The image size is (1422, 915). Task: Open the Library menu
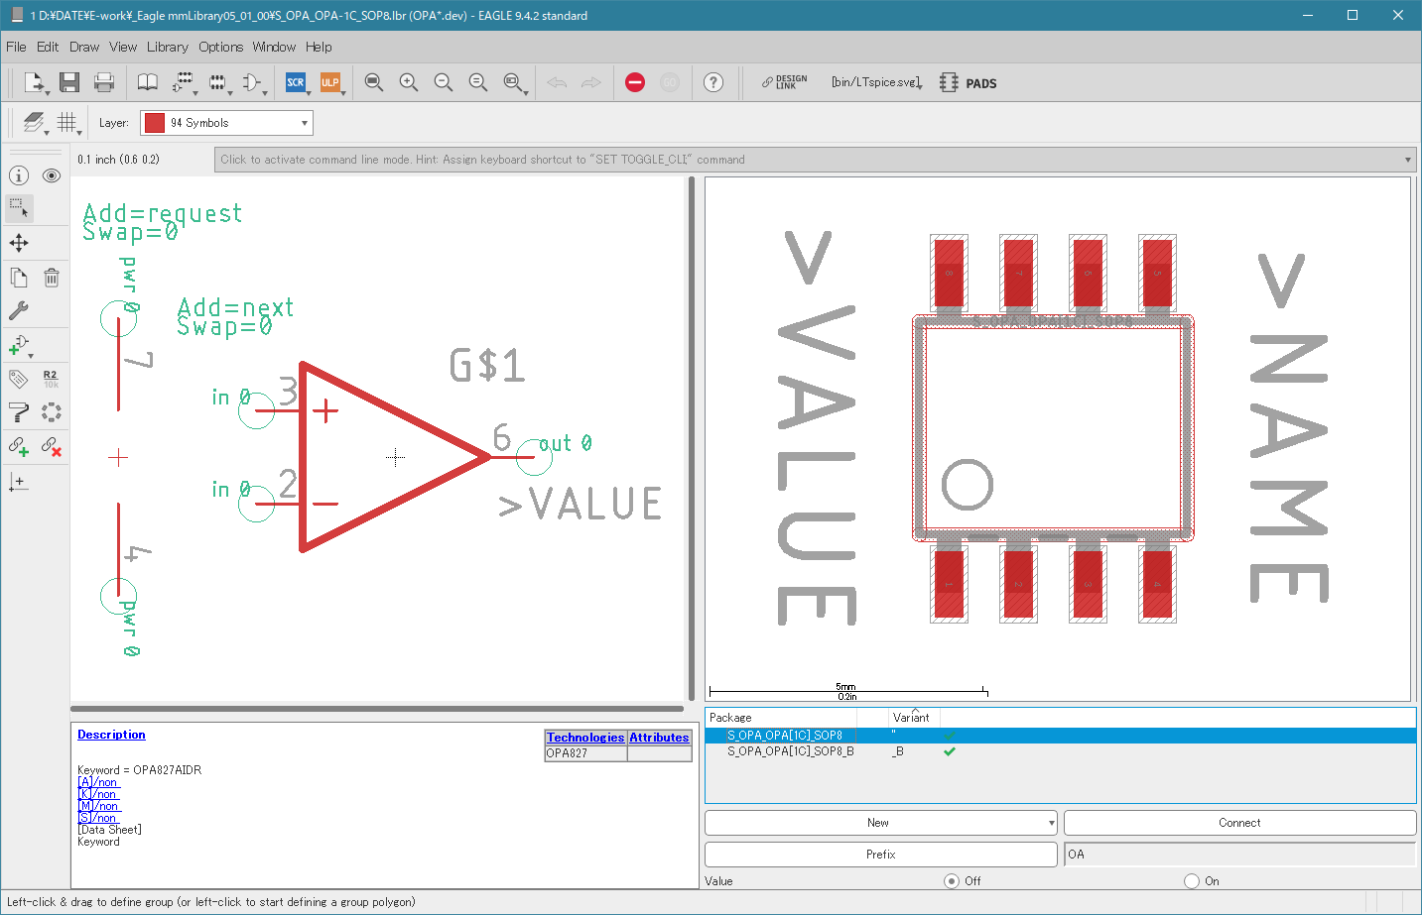[x=167, y=47]
